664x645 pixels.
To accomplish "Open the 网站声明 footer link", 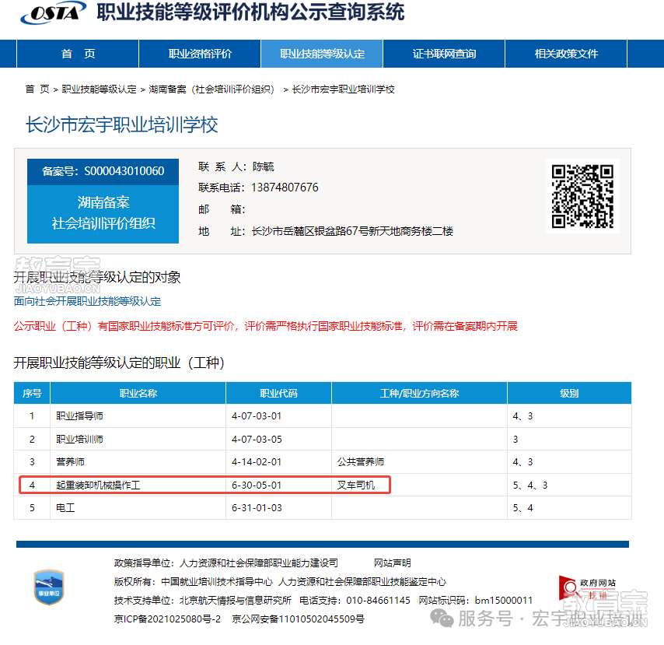I will click(x=392, y=563).
